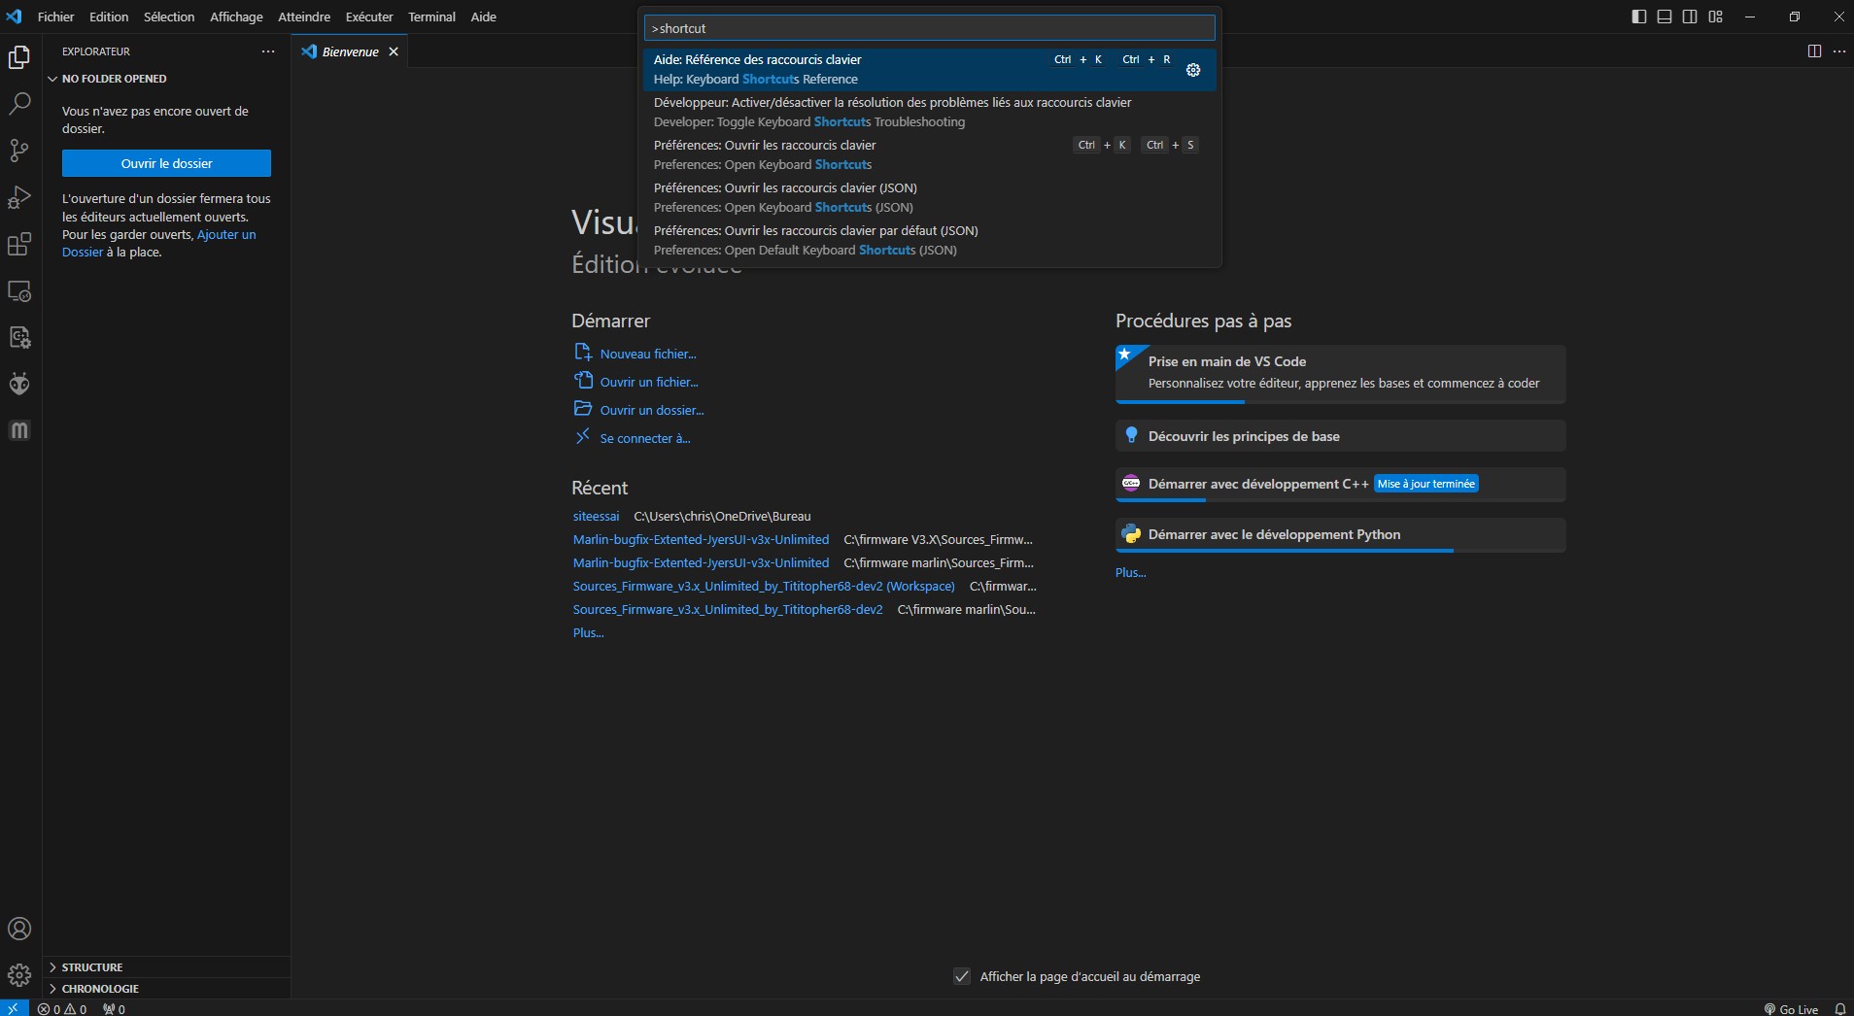Screen dimensions: 1854x1016
Task: Open recent project 'siteessai'
Action: pos(596,516)
